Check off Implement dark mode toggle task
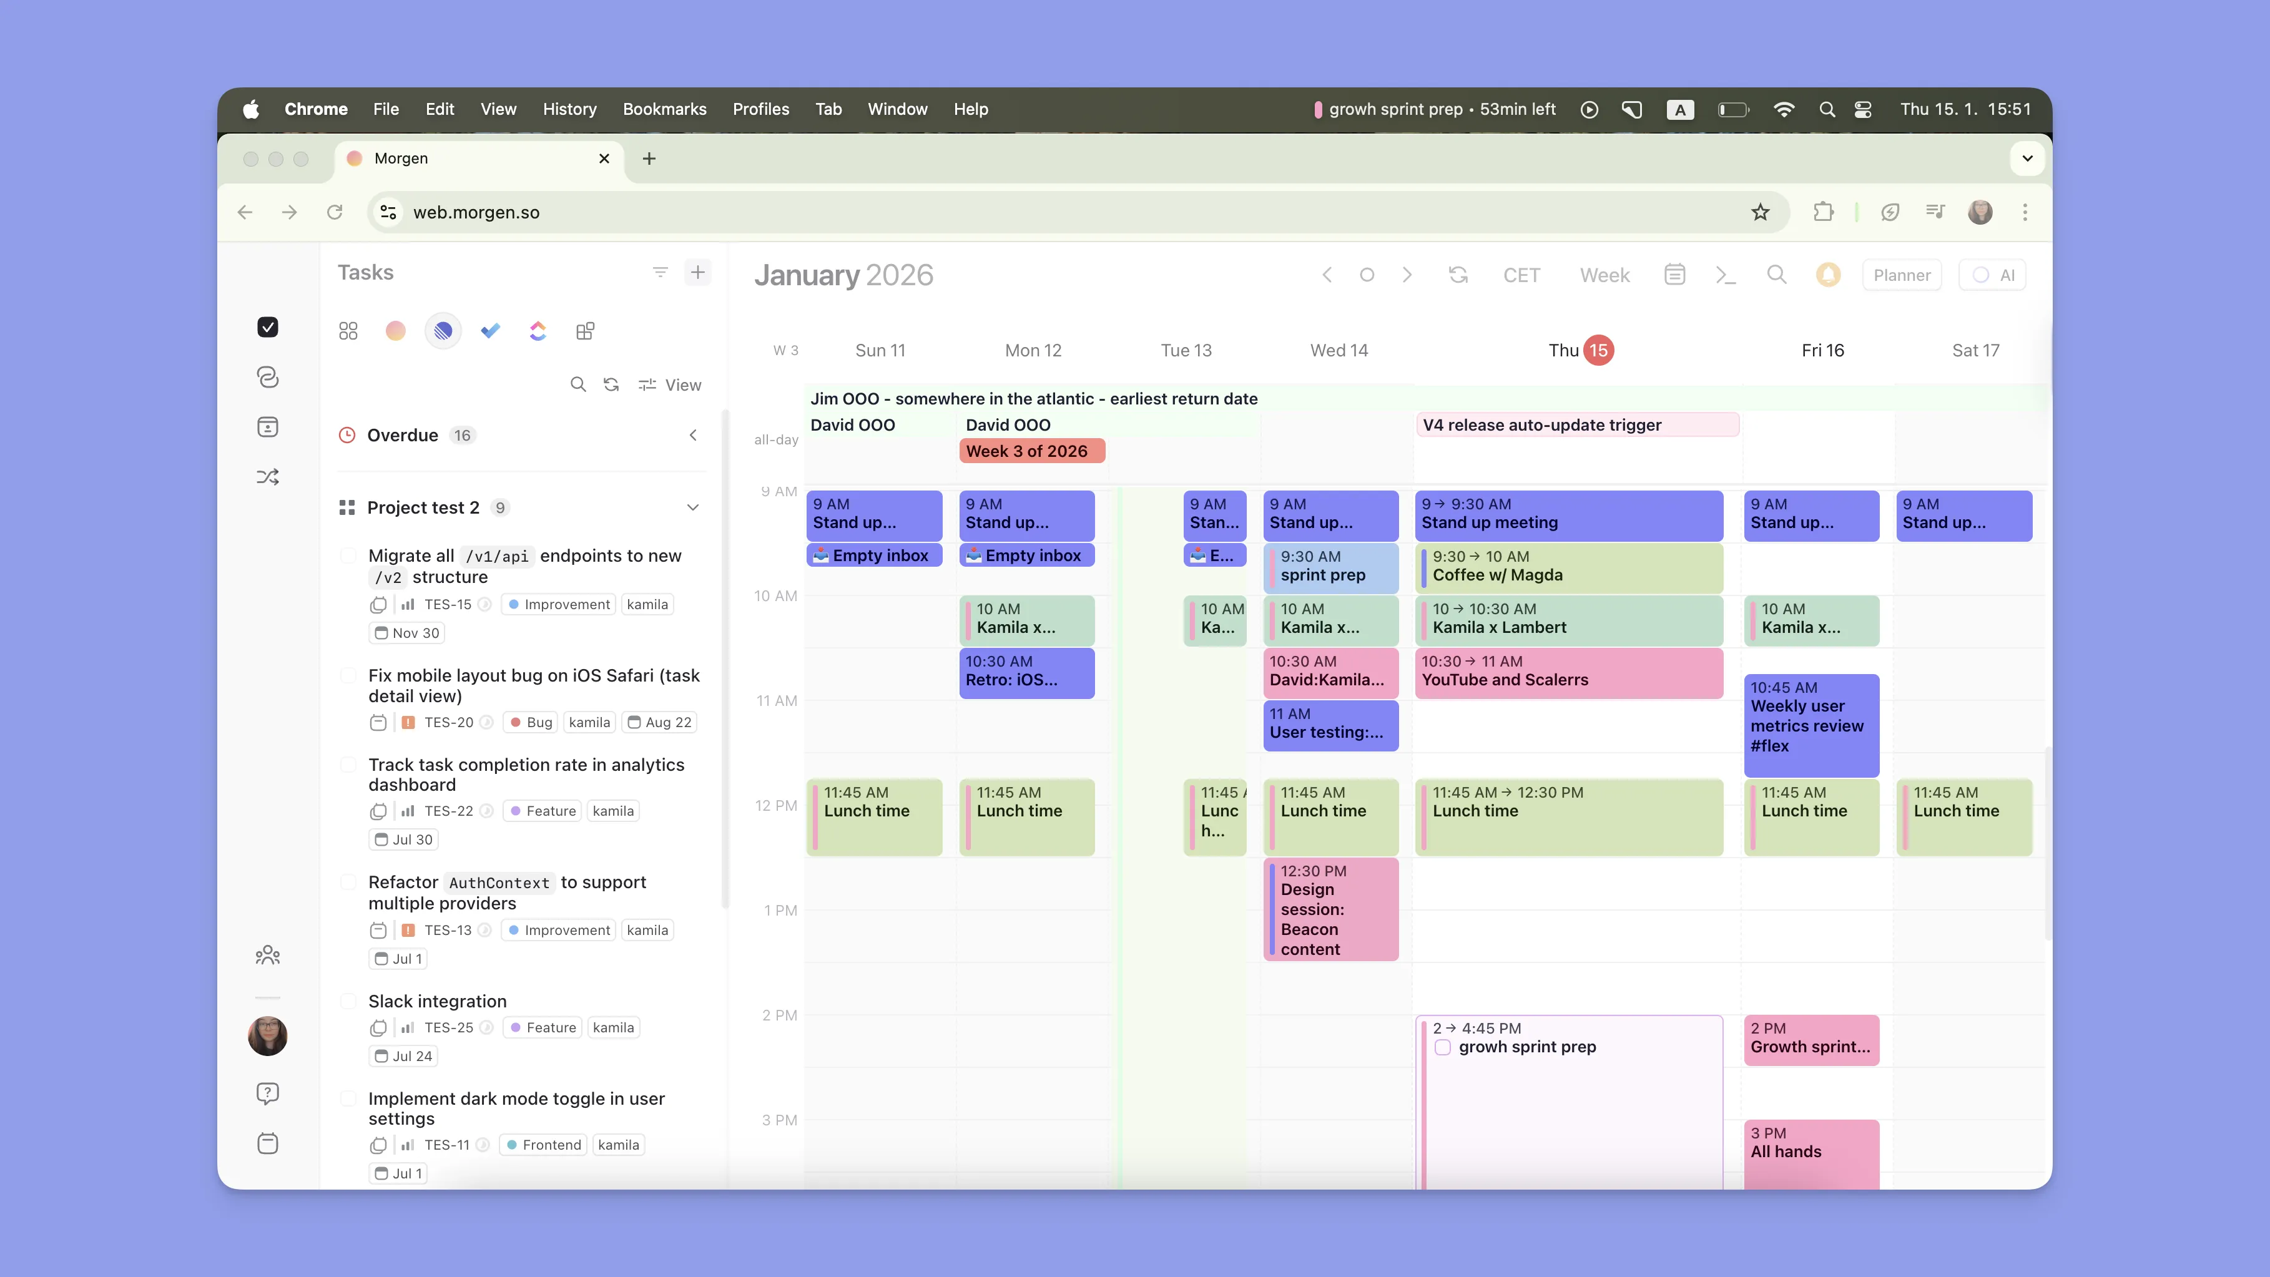 pos(349,1098)
